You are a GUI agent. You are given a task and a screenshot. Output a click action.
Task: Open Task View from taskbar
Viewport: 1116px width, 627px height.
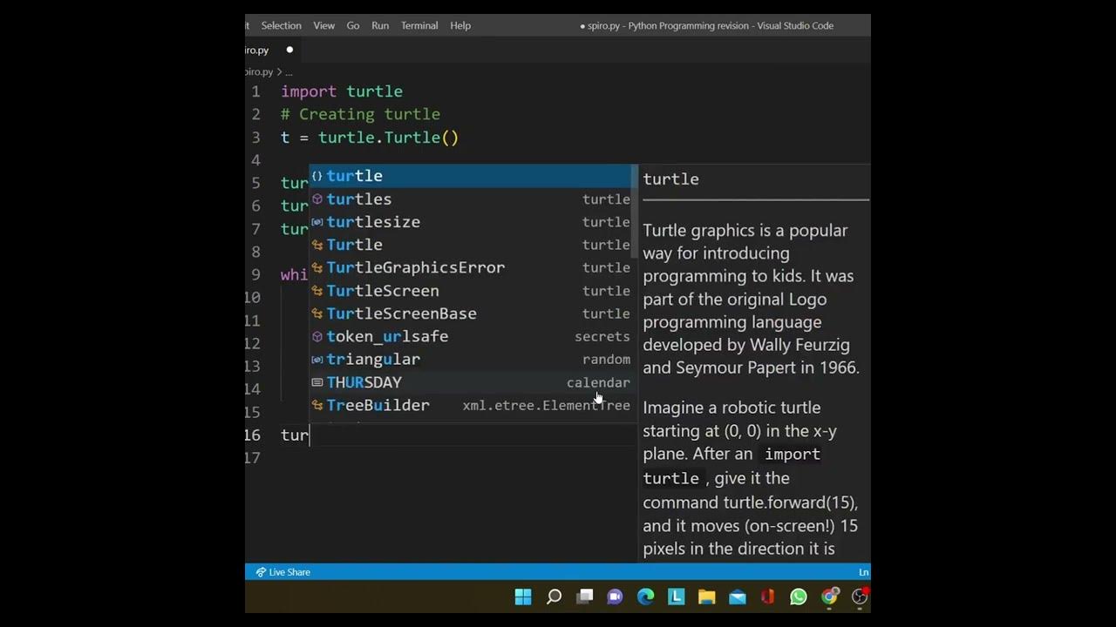(585, 597)
